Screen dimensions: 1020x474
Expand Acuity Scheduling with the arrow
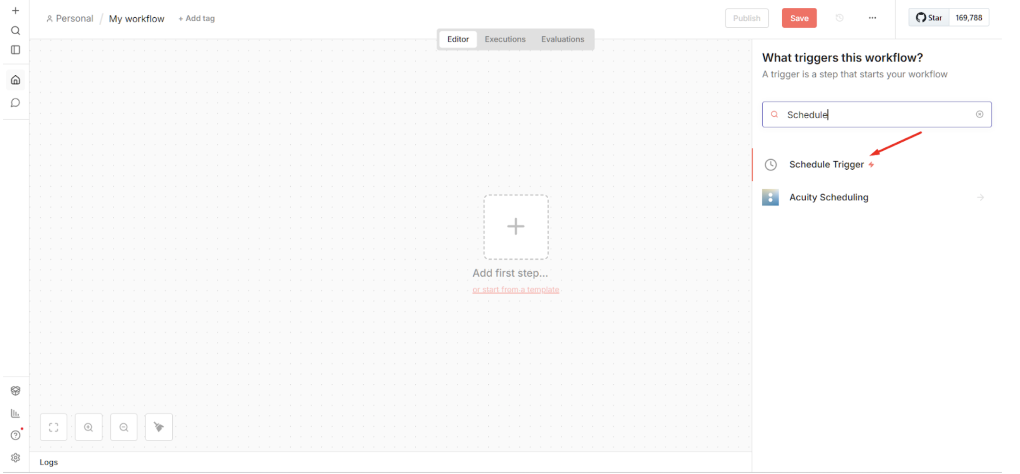980,197
